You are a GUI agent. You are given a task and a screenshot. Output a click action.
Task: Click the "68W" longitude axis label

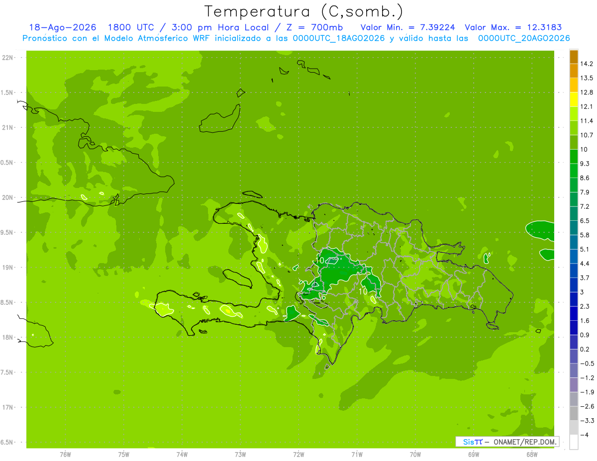pyautogui.click(x=532, y=454)
